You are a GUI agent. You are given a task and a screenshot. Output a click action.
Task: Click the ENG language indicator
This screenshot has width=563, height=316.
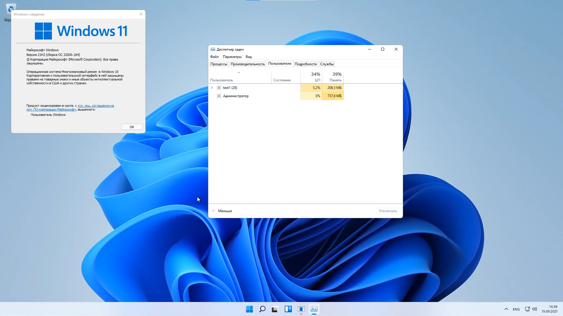pyautogui.click(x=516, y=309)
